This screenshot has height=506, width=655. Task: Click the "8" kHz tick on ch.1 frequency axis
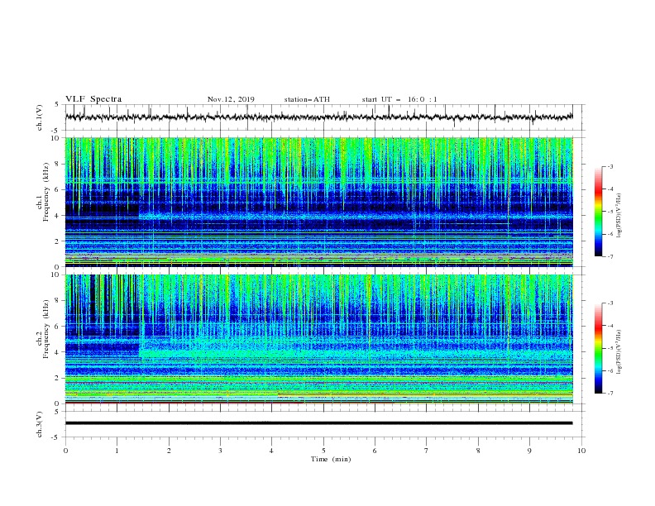click(x=58, y=164)
